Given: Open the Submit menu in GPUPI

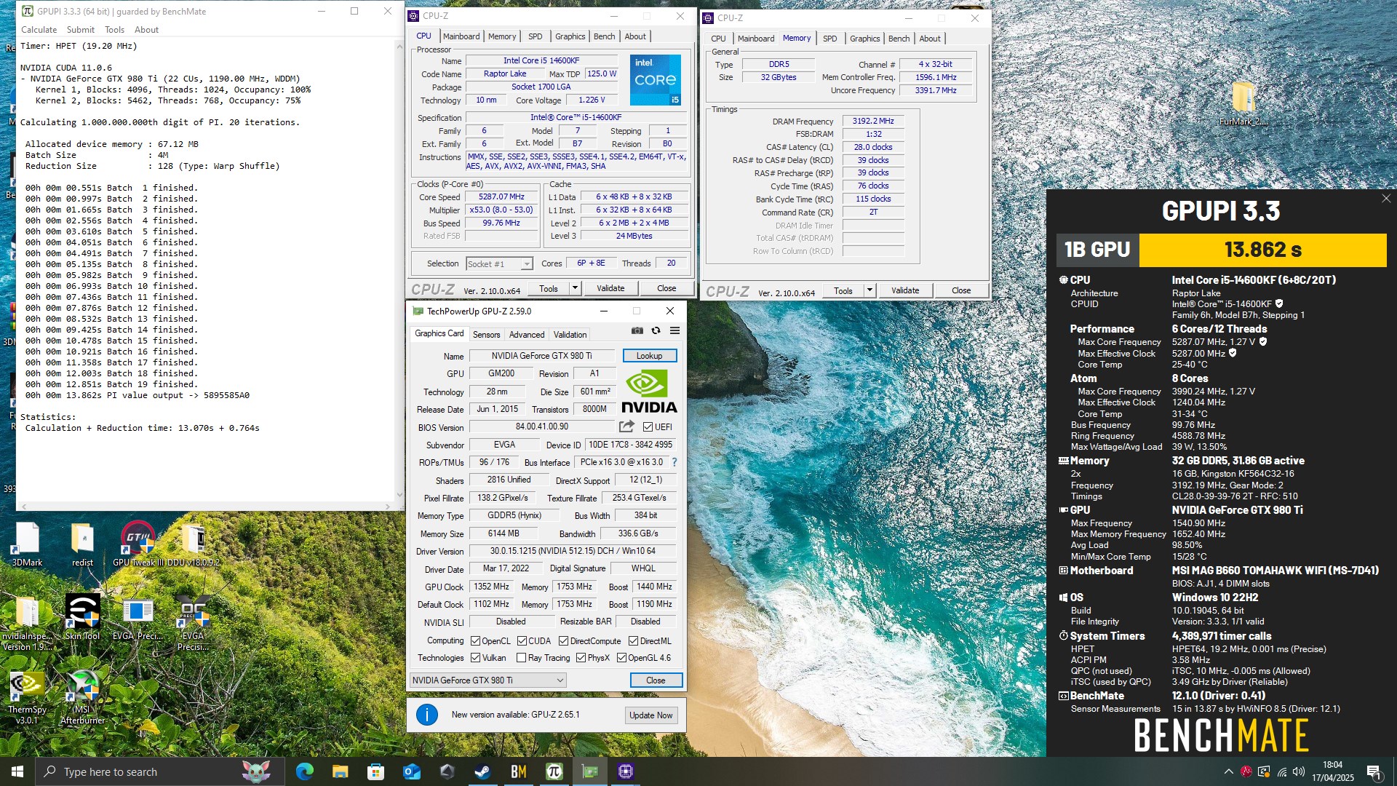Looking at the screenshot, I should [x=81, y=30].
